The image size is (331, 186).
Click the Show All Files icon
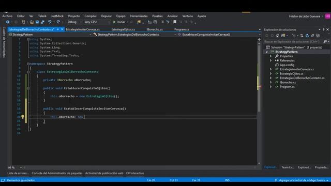point(318,36)
